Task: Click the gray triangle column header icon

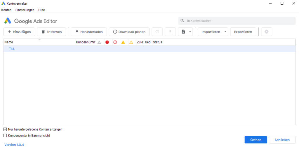Action: (99, 42)
